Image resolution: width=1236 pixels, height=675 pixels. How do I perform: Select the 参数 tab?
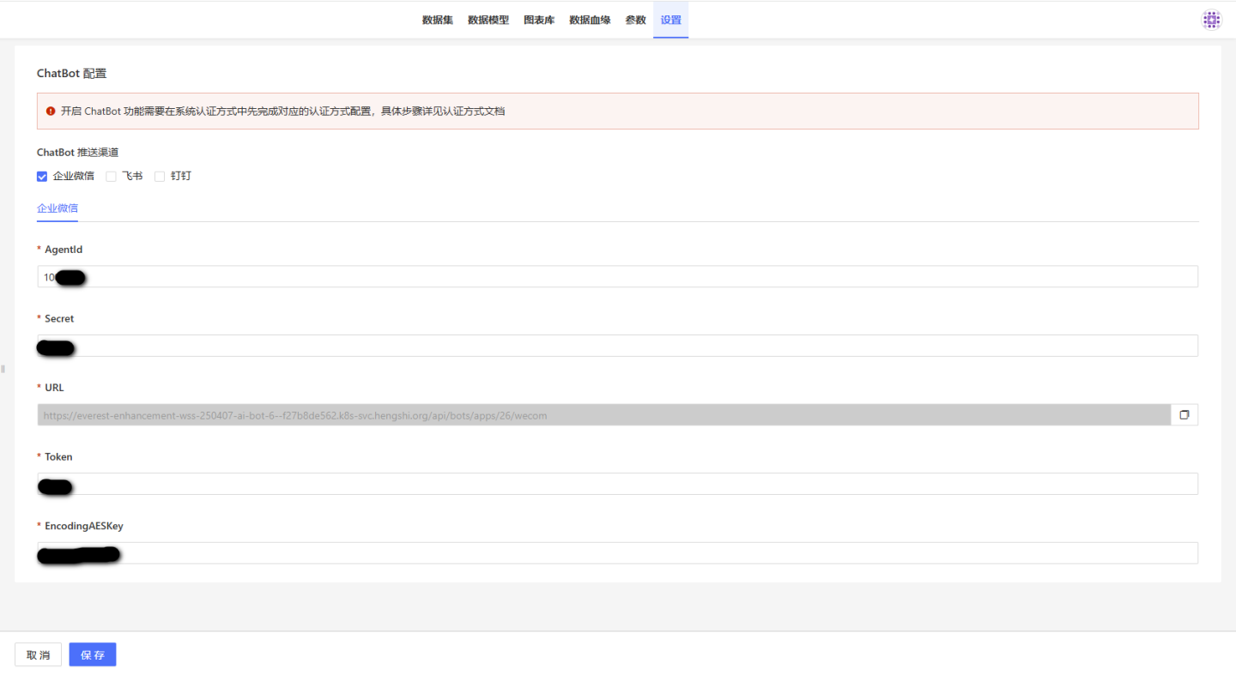(x=635, y=20)
